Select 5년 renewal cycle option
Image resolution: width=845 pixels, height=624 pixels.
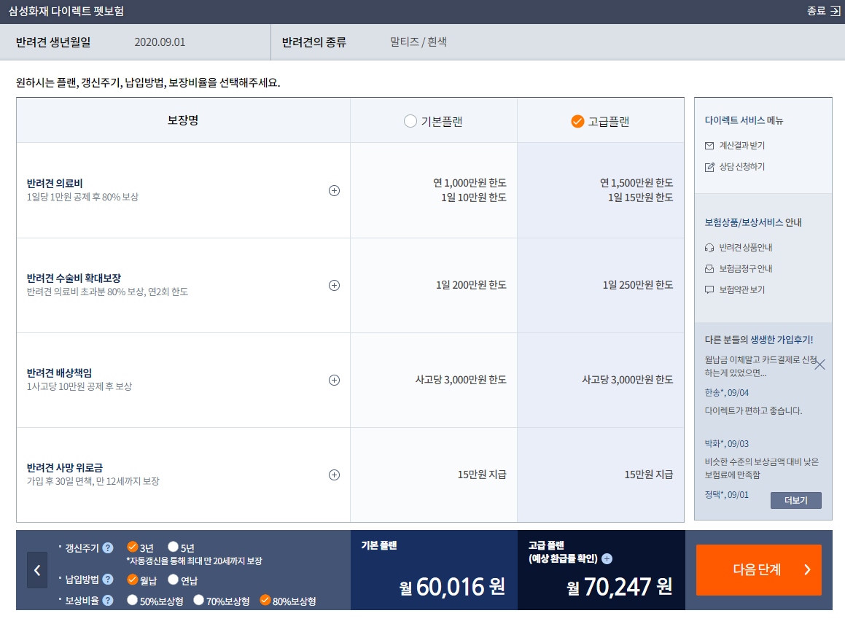[x=173, y=547]
